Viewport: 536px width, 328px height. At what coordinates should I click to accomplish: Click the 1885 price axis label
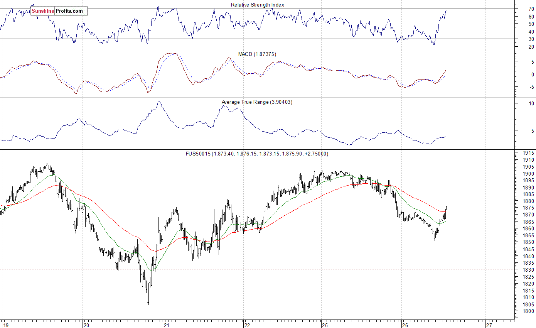[x=529, y=194]
